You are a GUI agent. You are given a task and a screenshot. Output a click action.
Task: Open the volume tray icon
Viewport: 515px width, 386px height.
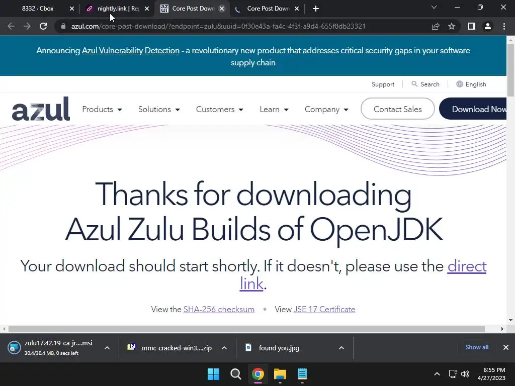(x=465, y=374)
